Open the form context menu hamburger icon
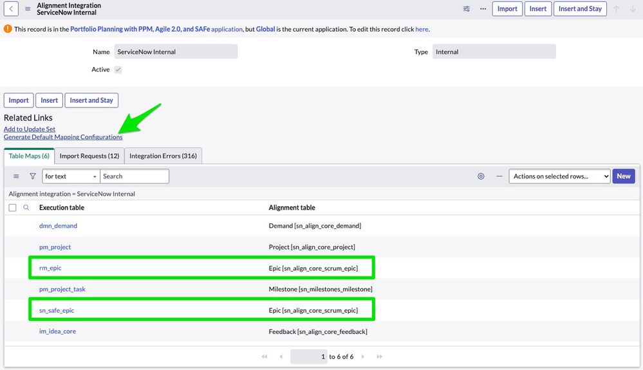Screen dimensions: 643x370 (28, 8)
